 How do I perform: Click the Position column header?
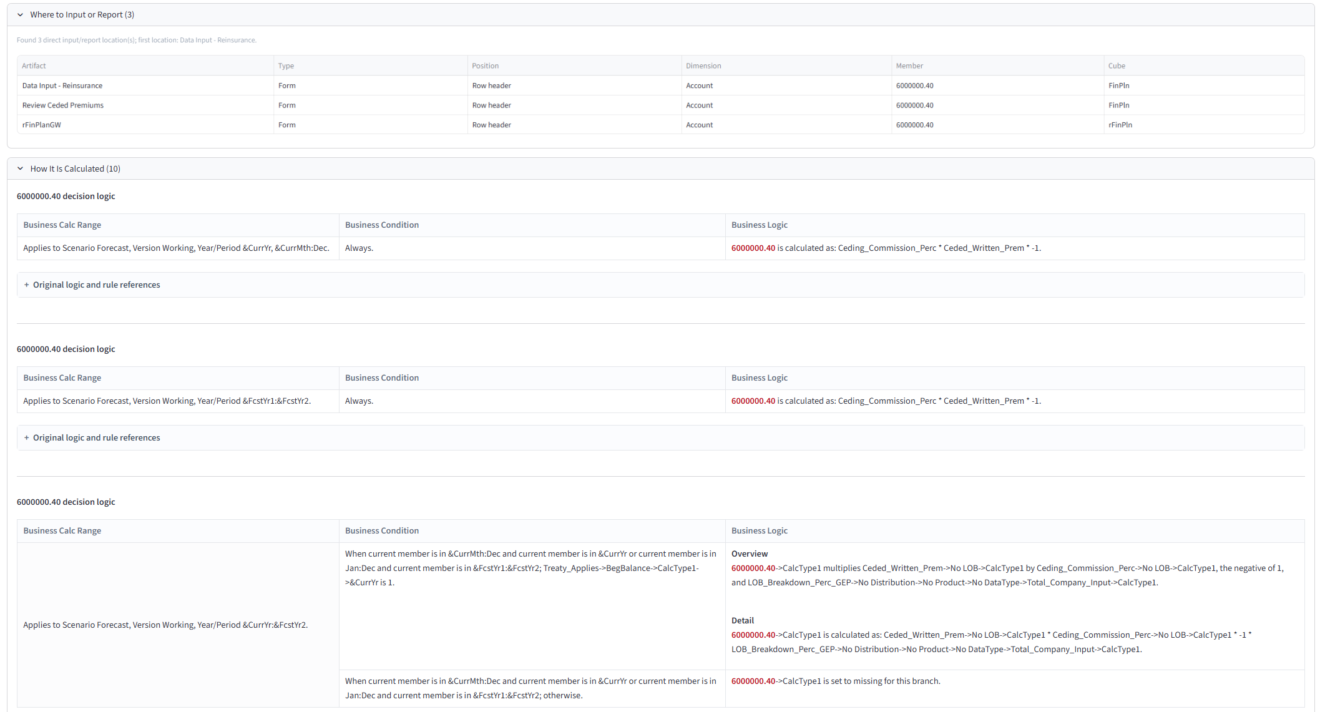[x=485, y=66]
